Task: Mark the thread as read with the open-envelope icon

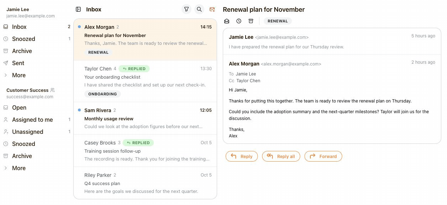Action: [x=227, y=21]
